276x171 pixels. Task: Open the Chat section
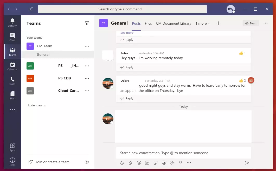pos(12,37)
